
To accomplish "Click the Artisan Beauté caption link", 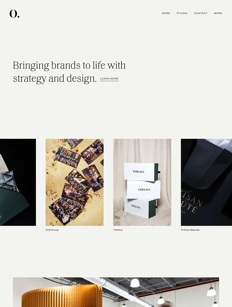I will [x=190, y=230].
